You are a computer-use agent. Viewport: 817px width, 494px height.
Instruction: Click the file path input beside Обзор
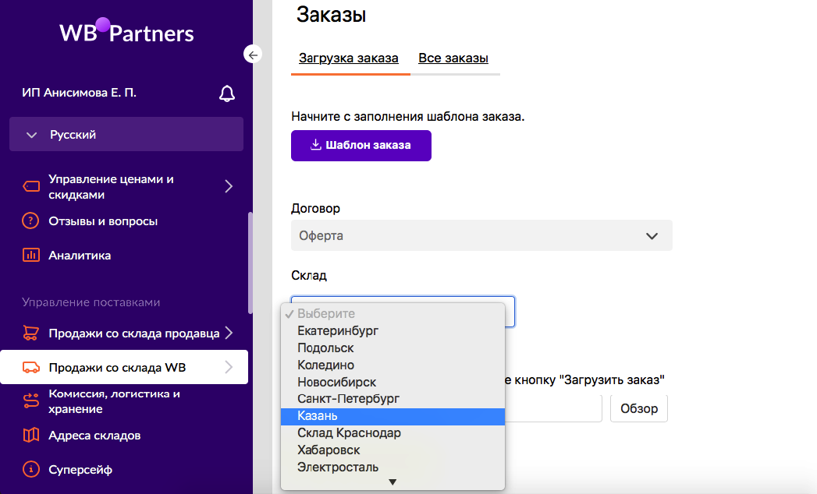click(553, 408)
